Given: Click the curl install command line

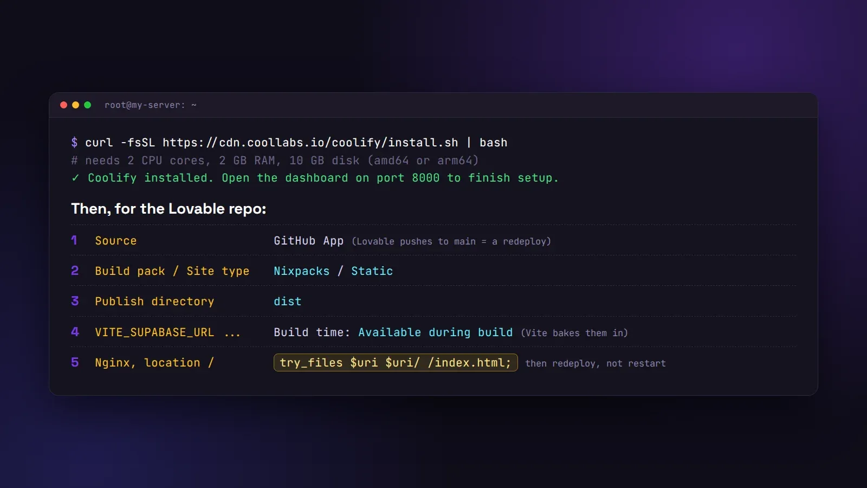Looking at the screenshot, I should 289,143.
